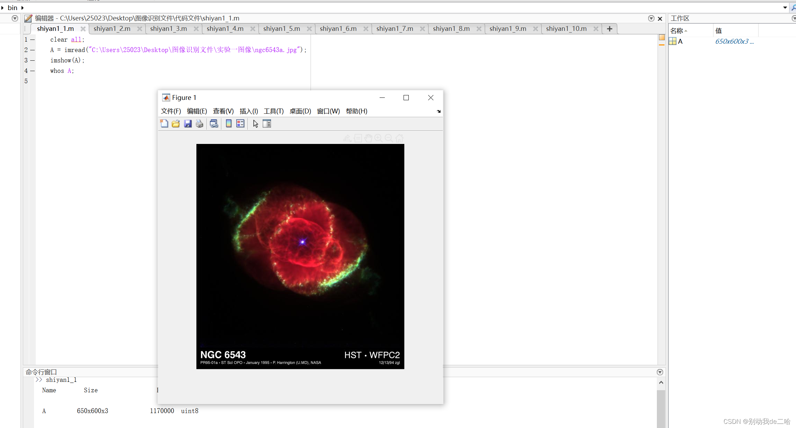The width and height of the screenshot is (796, 428).
Task: Select the 插入(I) menu in Figure 1
Action: (x=249, y=111)
